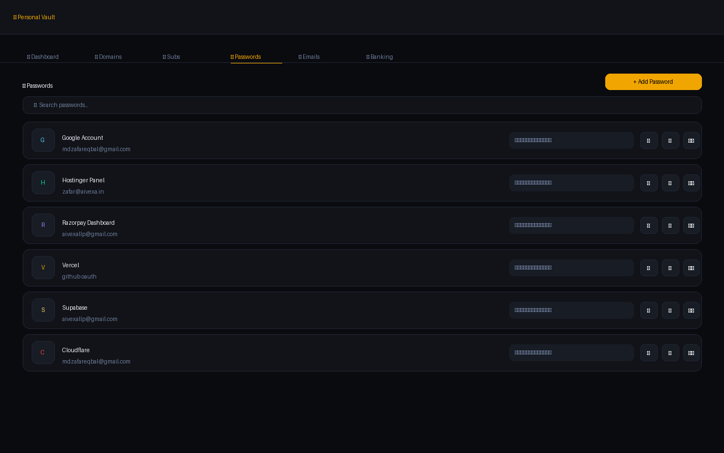Click the Vercel entry title
The image size is (724, 453).
[71, 265]
